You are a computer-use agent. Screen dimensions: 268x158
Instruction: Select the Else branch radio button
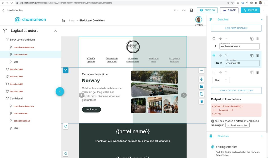pyautogui.click(x=214, y=72)
